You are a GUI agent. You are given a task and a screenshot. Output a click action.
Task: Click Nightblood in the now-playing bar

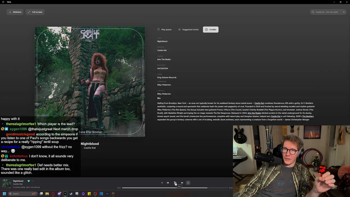18,181
